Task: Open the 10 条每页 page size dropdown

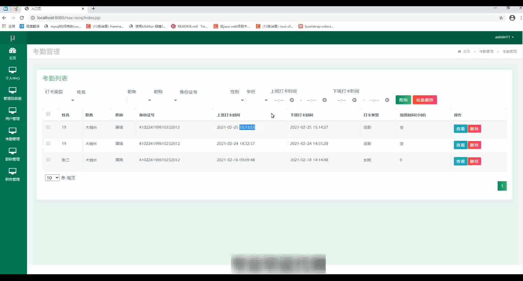Action: click(x=52, y=178)
